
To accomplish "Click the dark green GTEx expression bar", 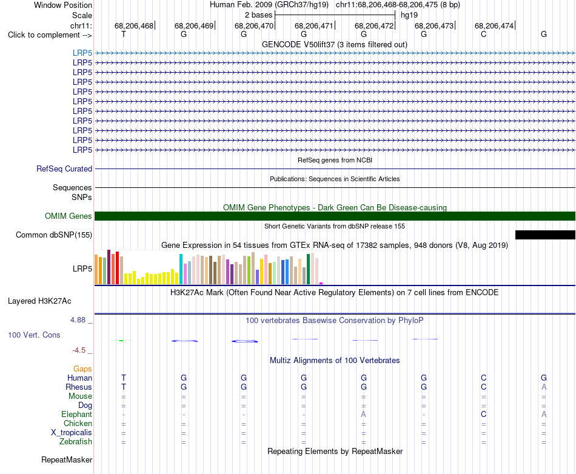I will point(309,269).
